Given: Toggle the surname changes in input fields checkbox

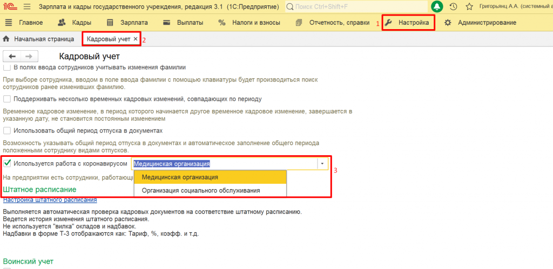Looking at the screenshot, I should coord(6,67).
